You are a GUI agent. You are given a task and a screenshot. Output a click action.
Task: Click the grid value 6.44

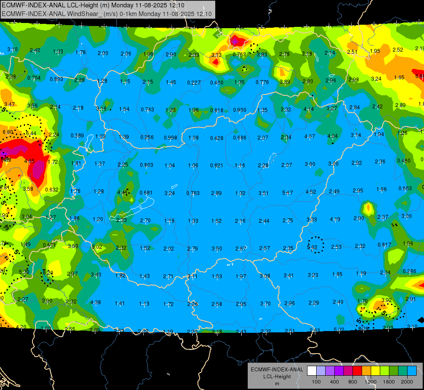(x=31, y=133)
